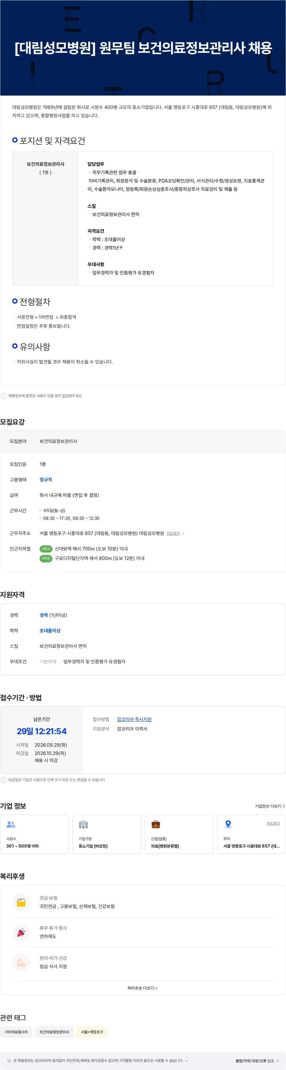
Task: Click the chevron after address 지도보기
Action: click(x=183, y=533)
